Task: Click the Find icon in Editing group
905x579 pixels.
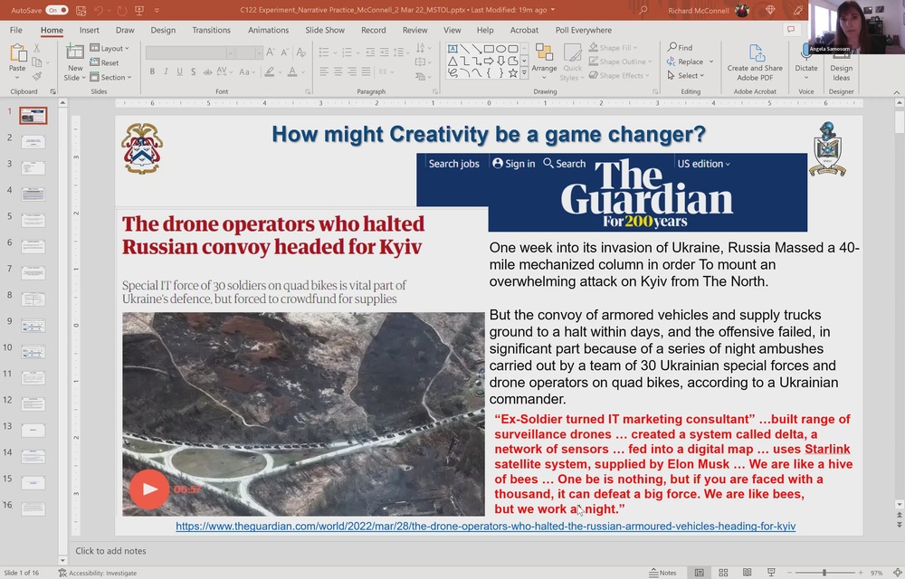Action: [674, 47]
